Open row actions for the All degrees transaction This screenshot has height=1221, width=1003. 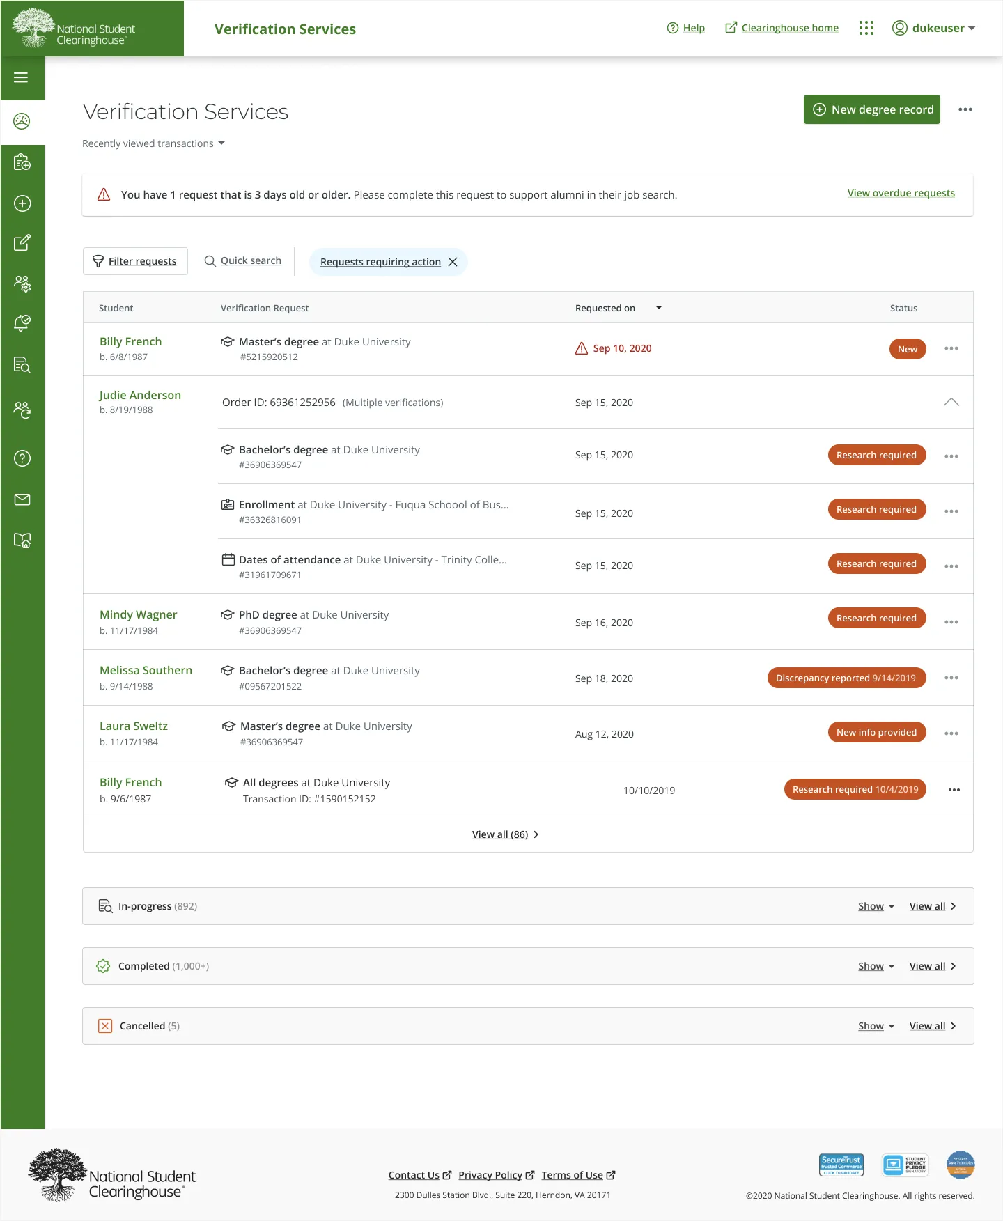[954, 790]
